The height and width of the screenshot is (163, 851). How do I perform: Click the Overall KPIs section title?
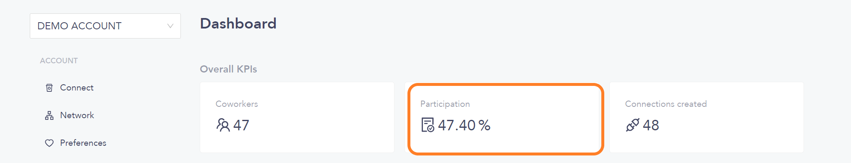[228, 69]
